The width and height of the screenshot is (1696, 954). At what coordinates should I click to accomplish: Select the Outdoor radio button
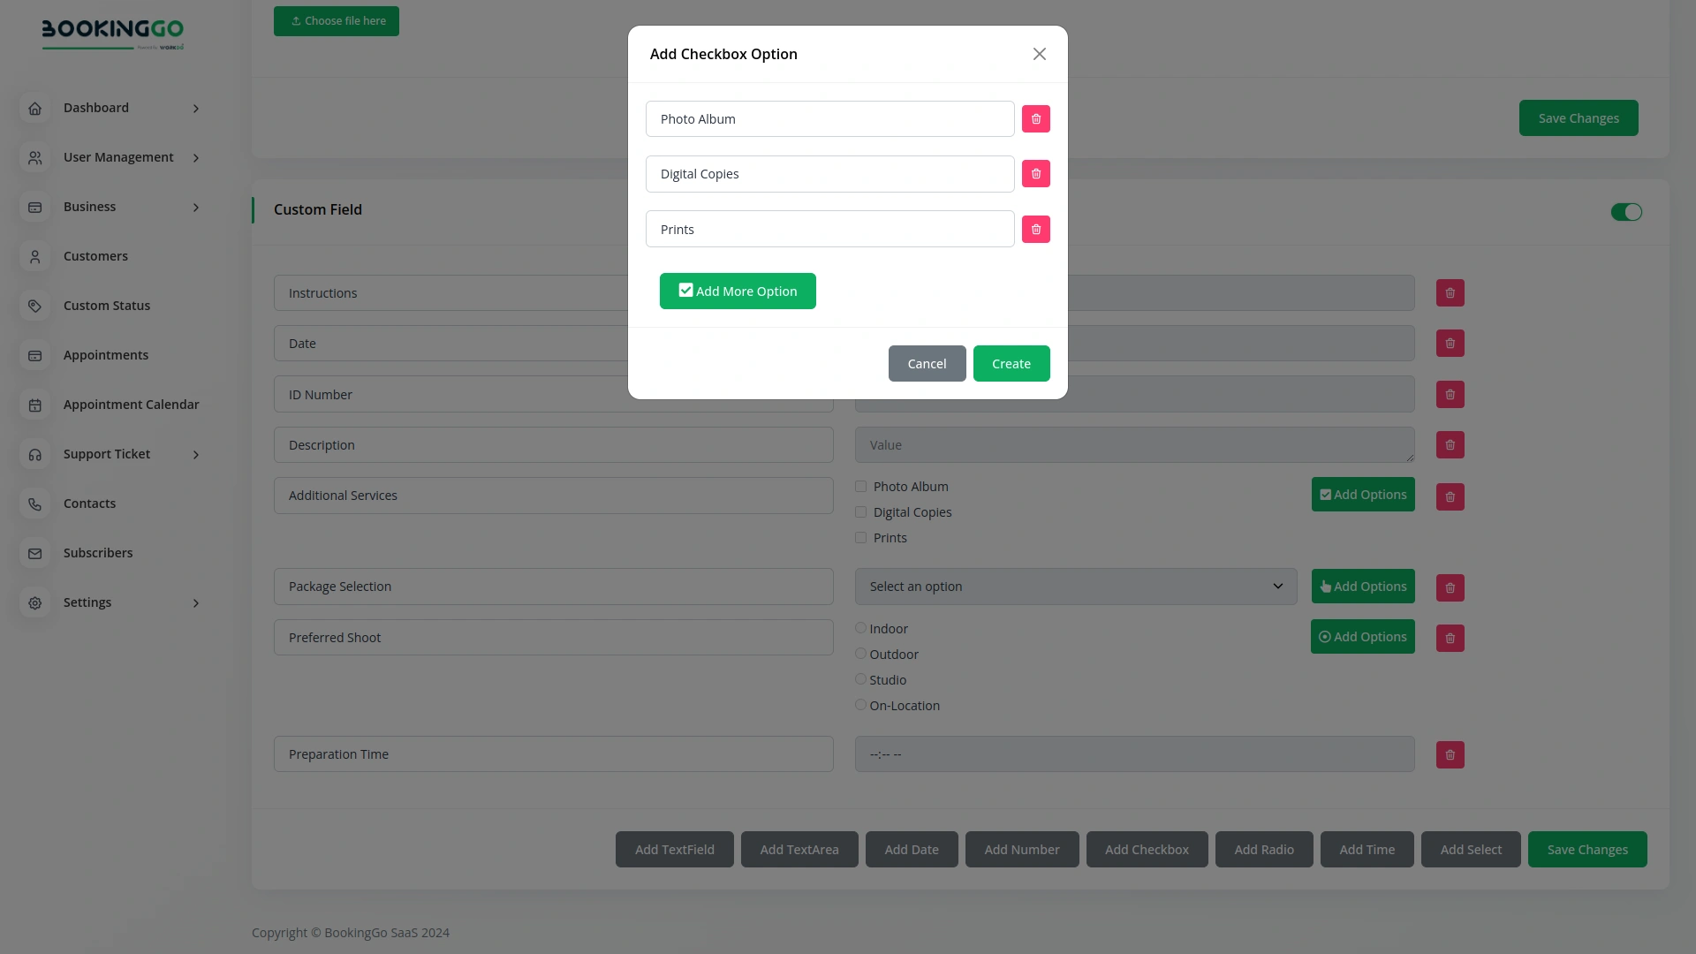coord(860,653)
